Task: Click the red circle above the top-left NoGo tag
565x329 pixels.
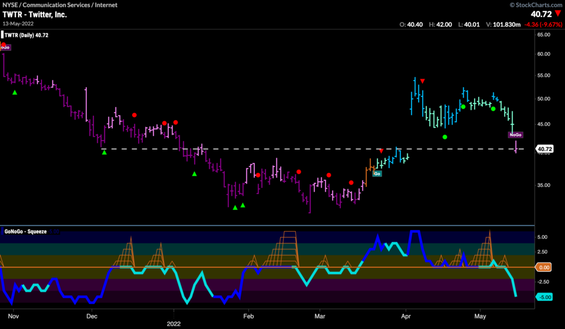Action: coord(3,45)
